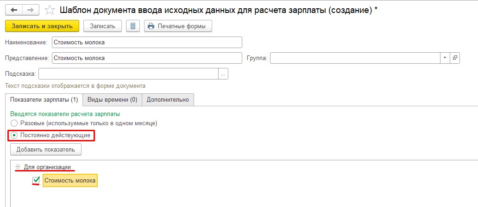Add form to favorites with star icon
478x207 pixels.
[50, 10]
